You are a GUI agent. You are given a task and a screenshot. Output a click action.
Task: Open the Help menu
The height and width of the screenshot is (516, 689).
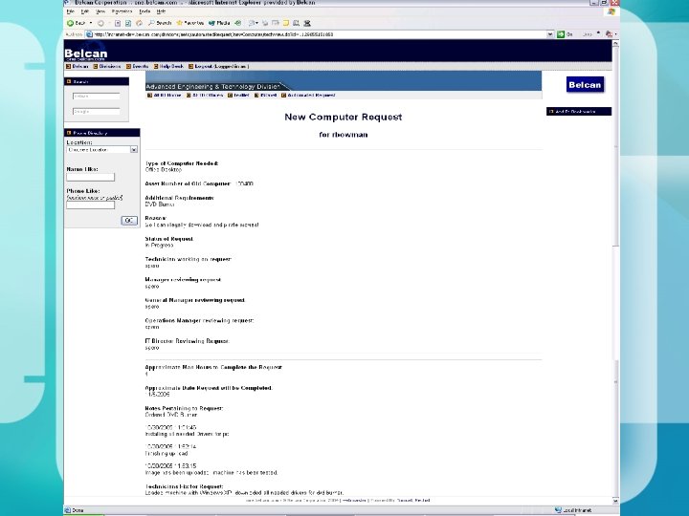point(162,11)
